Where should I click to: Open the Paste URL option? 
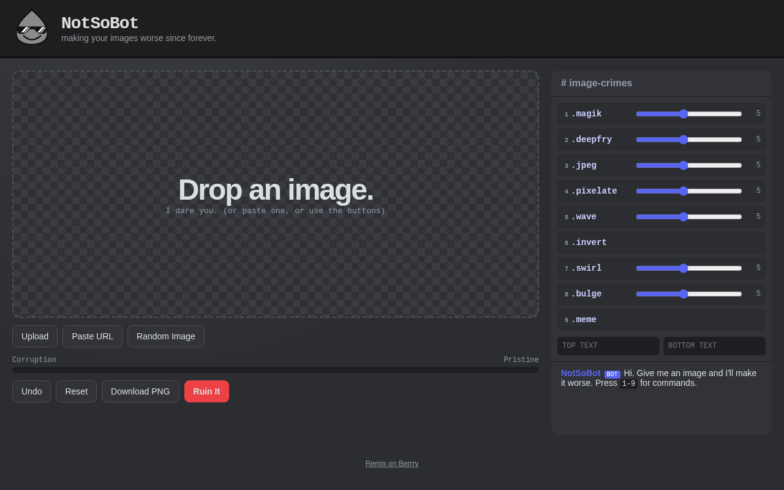pos(92,336)
